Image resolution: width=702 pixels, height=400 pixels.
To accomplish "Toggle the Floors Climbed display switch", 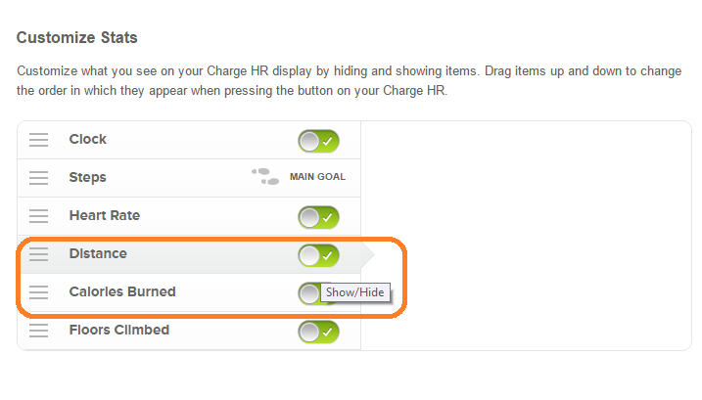I will pyautogui.click(x=319, y=332).
